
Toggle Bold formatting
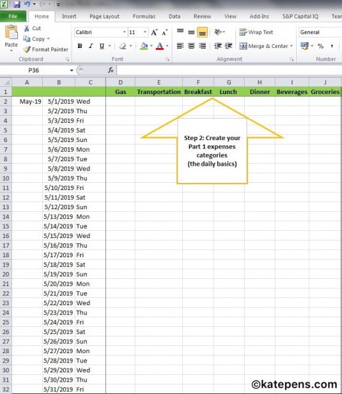pos(80,46)
